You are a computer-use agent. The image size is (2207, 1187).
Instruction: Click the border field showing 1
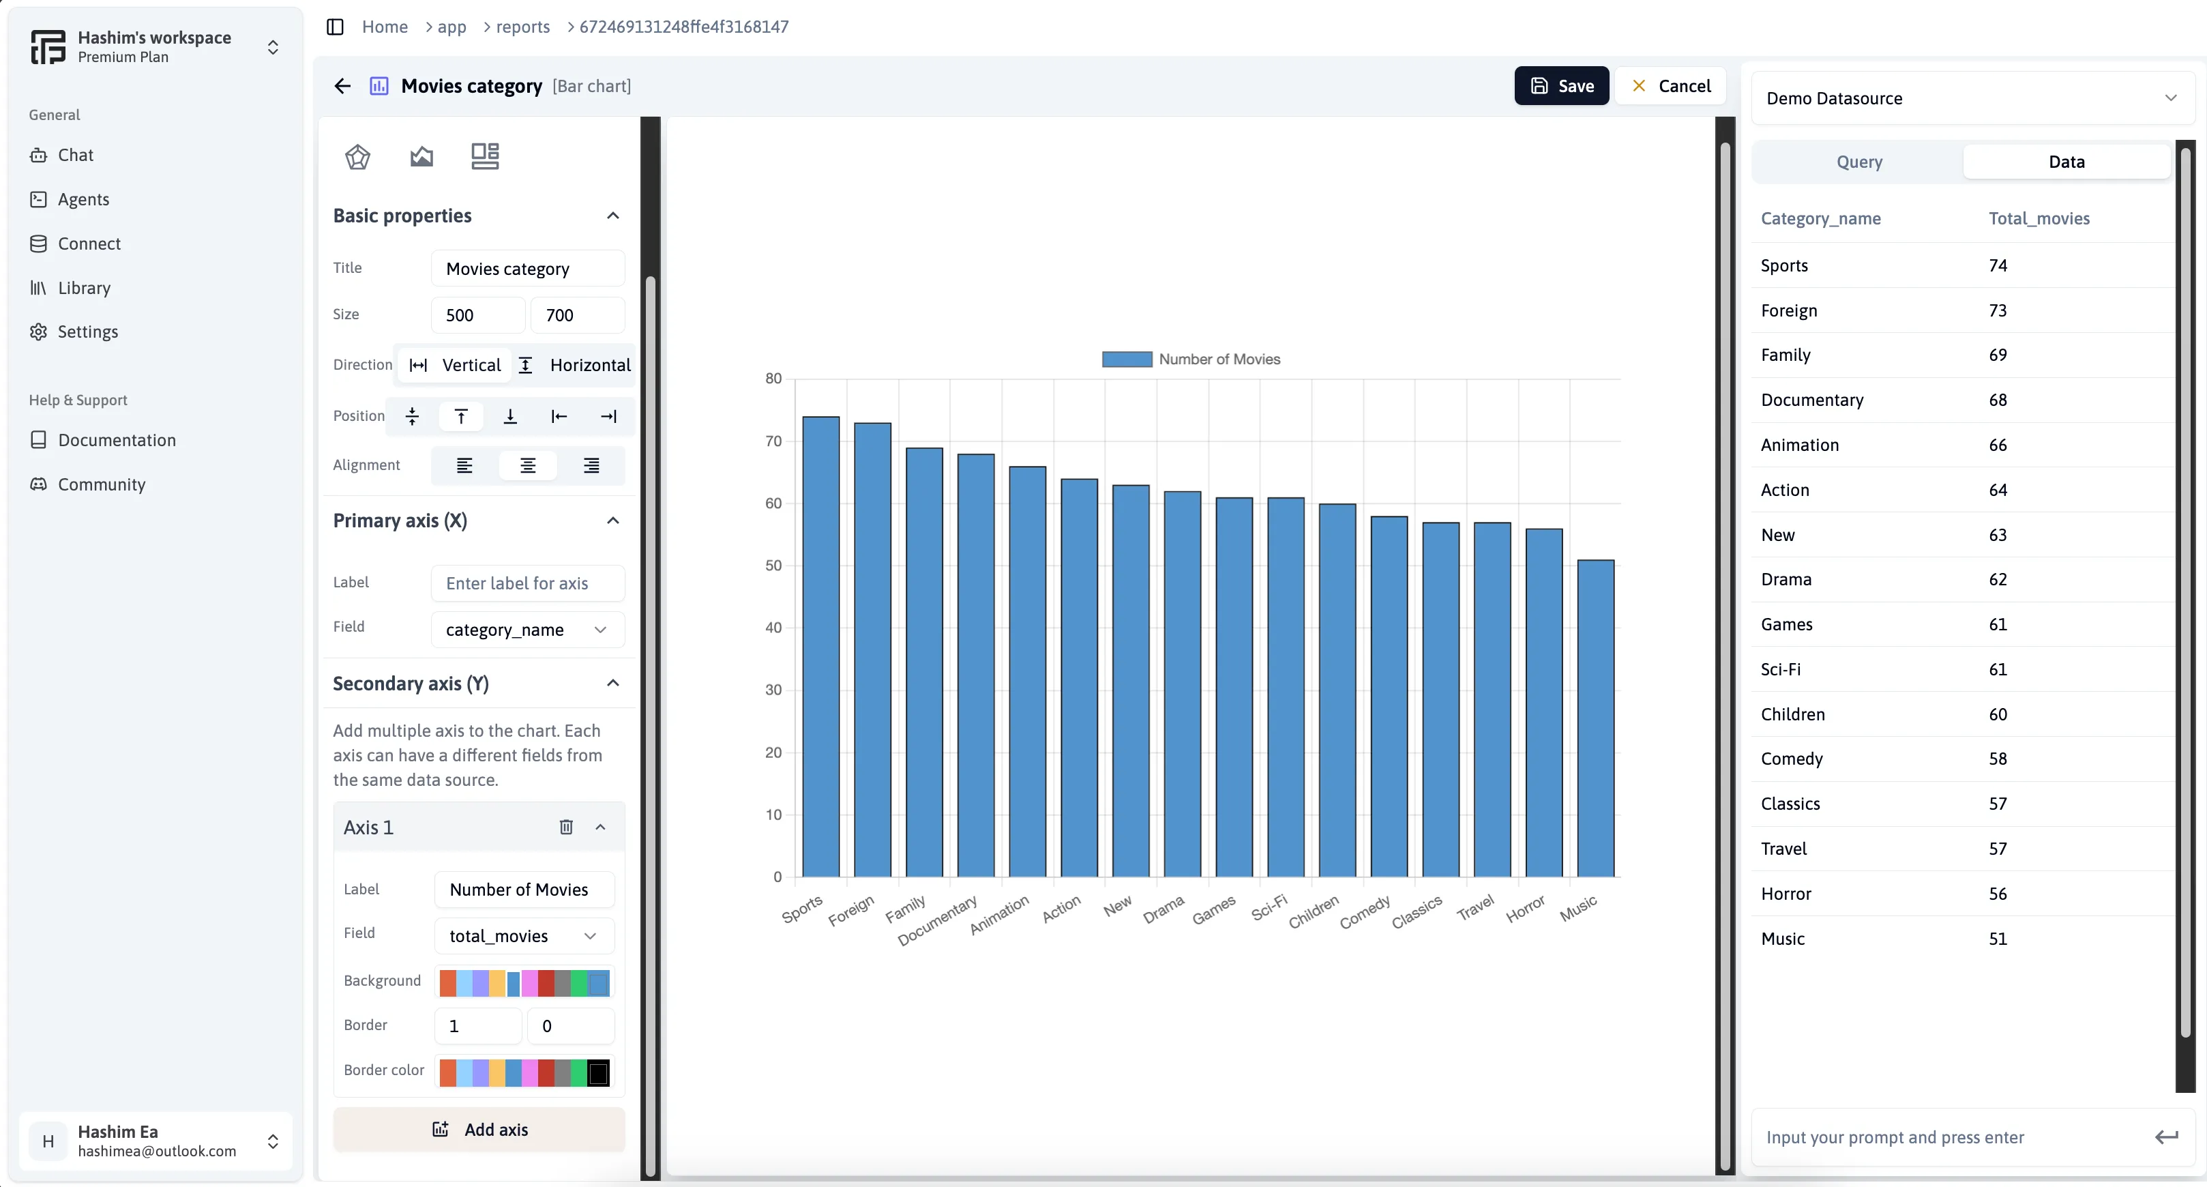point(478,1026)
